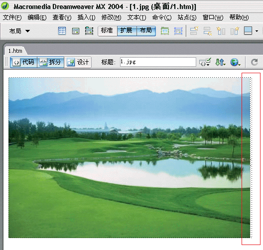Expand the frames icon dropdown arrow
Screen dimensions: 263x250
point(257,31)
